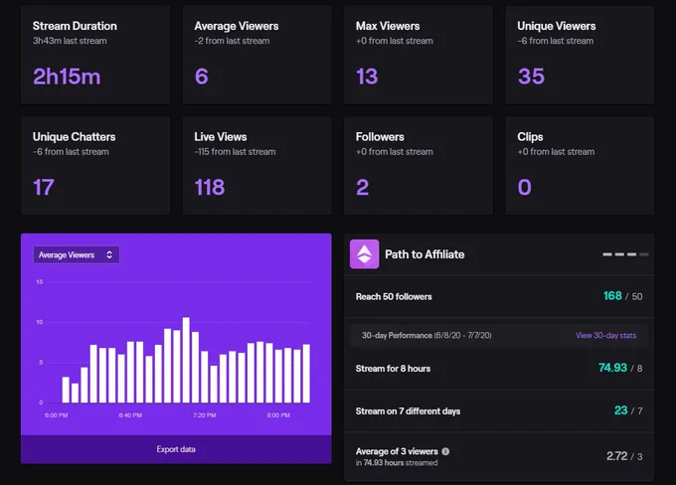Image resolution: width=676 pixels, height=485 pixels.
Task: Click the '3h43m last stream' subtitle
Action: [x=70, y=41]
